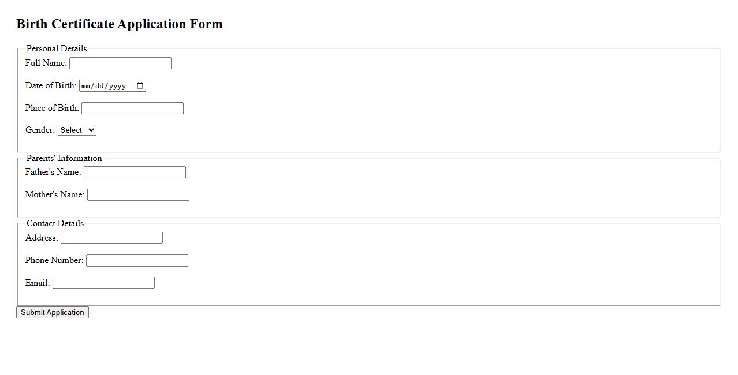Screen dimensions: 738x375
Task: Click the day part of Date of Birth
Action: (100, 86)
